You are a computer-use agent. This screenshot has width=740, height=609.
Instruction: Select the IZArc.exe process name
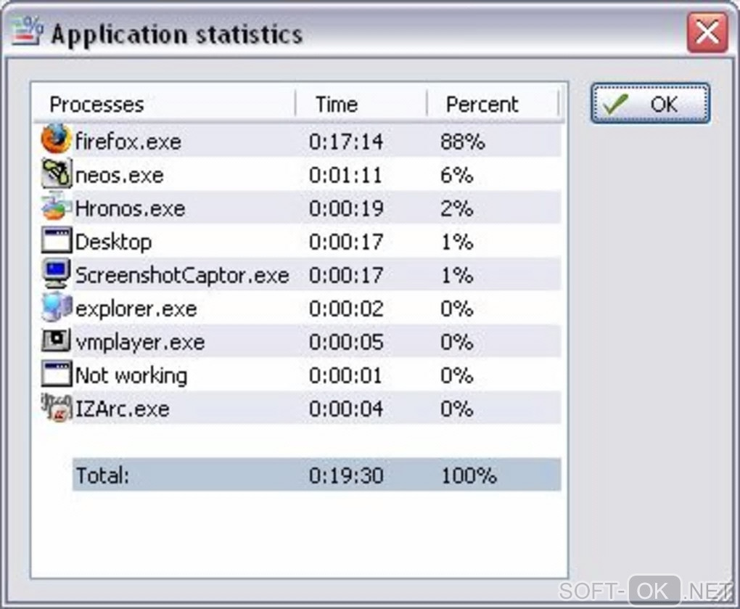122,409
